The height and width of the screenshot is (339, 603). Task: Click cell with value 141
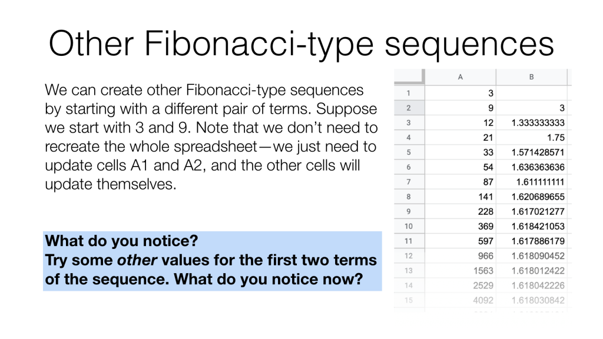tap(460, 197)
